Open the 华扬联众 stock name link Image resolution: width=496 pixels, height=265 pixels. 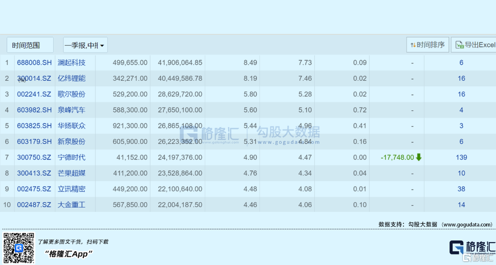pos(72,125)
